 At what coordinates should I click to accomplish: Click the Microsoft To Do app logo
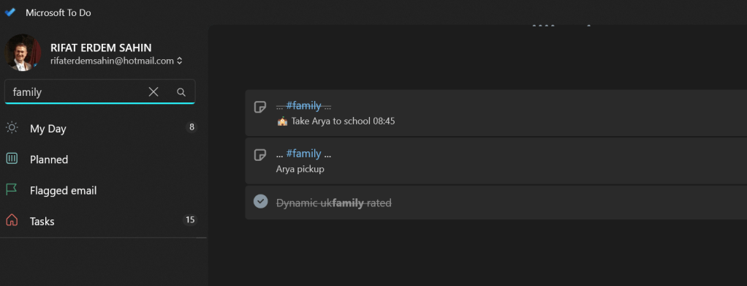pyautogui.click(x=10, y=13)
